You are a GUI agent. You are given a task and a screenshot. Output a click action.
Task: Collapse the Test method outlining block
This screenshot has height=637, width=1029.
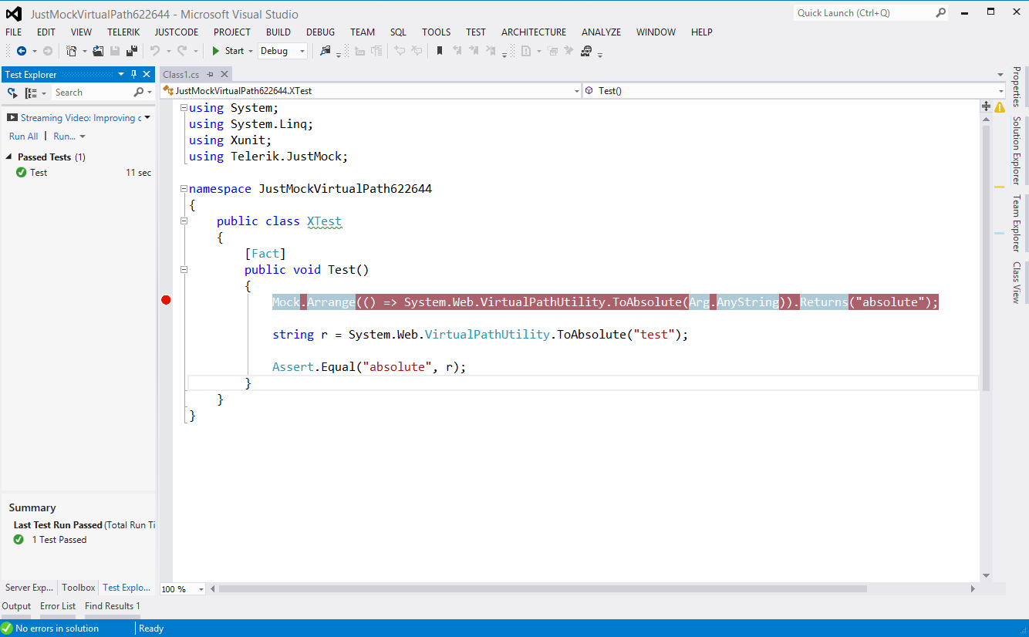(184, 269)
